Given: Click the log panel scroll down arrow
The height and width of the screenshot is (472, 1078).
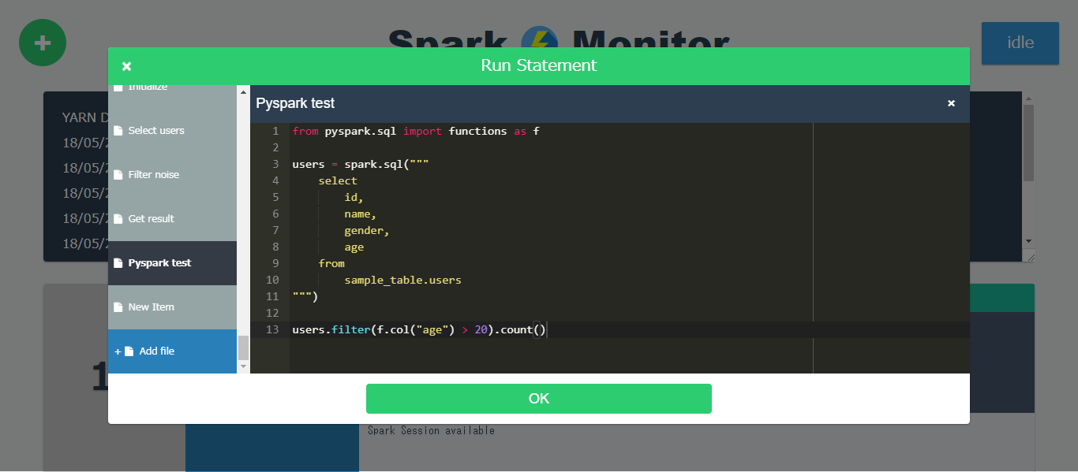Looking at the screenshot, I should tap(1028, 241).
